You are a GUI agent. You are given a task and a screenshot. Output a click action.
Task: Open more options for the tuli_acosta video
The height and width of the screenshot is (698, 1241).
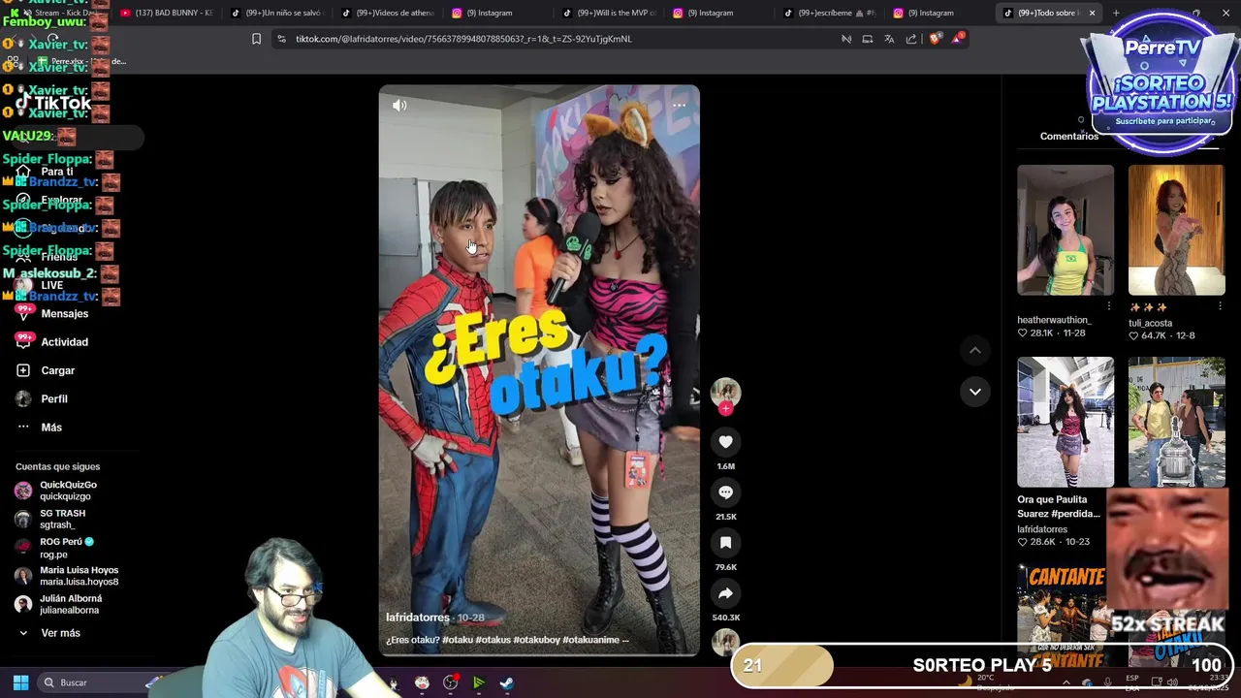click(1220, 306)
